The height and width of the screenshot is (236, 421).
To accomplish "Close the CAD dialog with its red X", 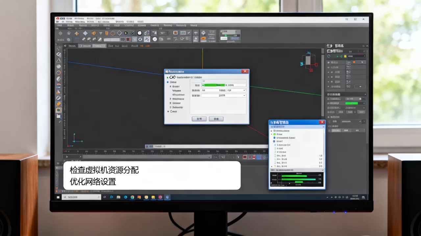I will point(244,71).
